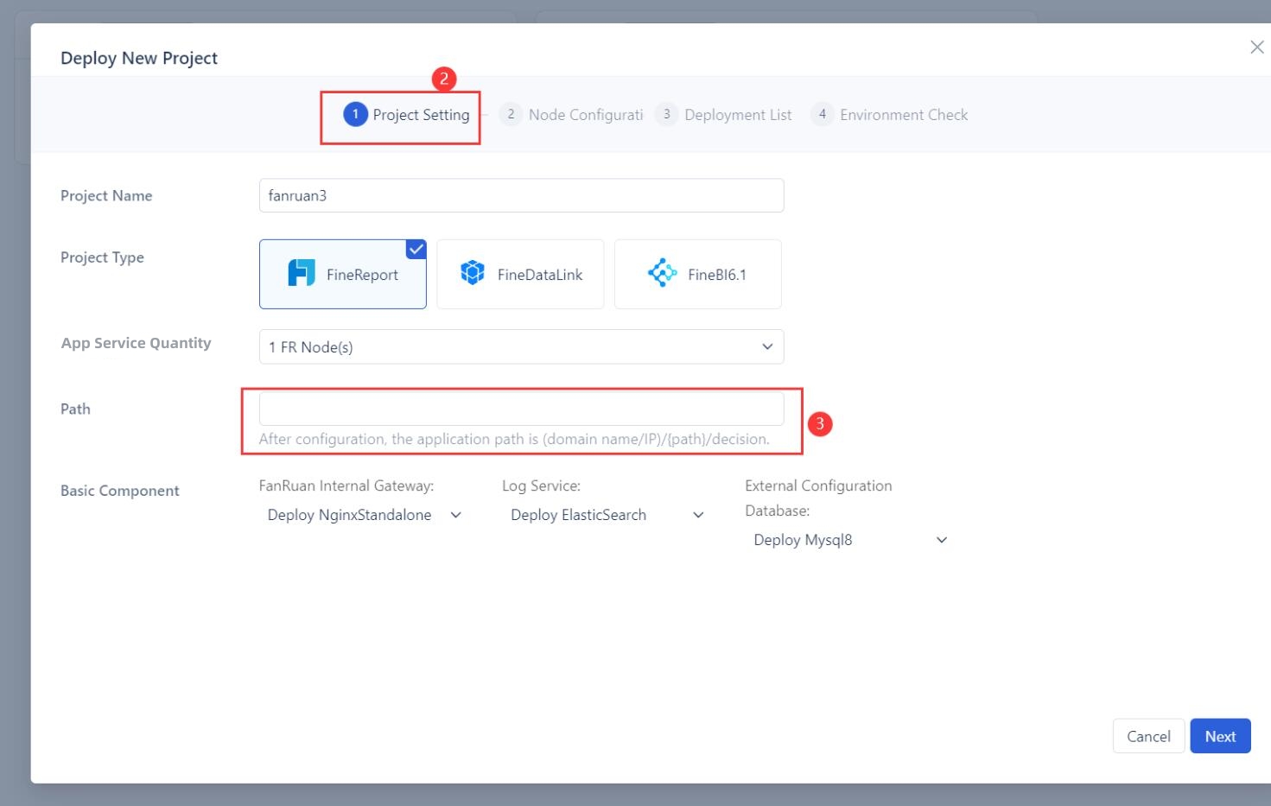Click the step 3 number circle
The width and height of the screenshot is (1271, 806).
click(666, 114)
